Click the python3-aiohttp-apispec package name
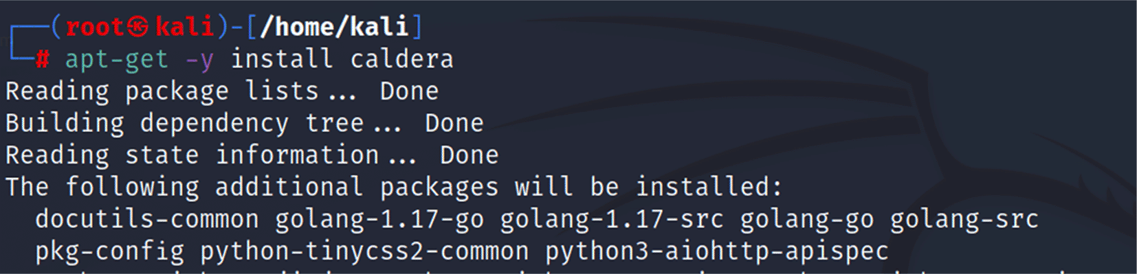Viewport: 1137px width, 274px height. [717, 252]
